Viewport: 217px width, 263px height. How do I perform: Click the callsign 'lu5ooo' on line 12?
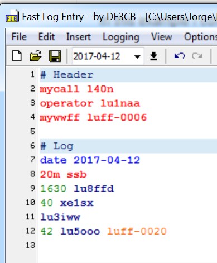pyautogui.click(x=80, y=231)
